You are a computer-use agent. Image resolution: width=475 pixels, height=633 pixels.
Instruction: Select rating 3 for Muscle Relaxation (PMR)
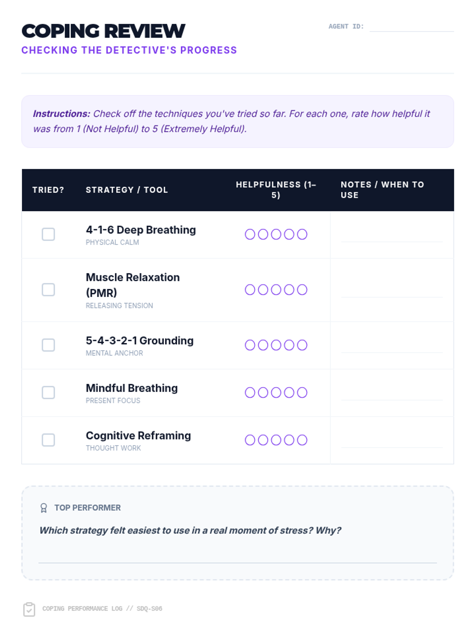click(276, 290)
